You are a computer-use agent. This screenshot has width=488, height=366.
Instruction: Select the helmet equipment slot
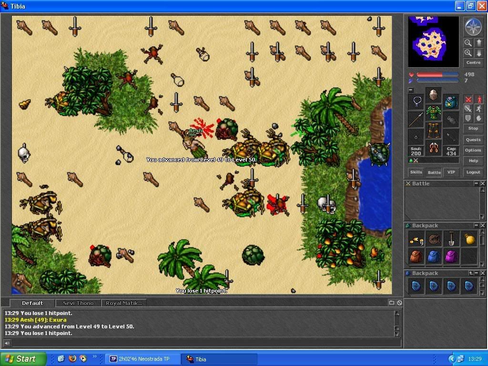[x=433, y=95]
